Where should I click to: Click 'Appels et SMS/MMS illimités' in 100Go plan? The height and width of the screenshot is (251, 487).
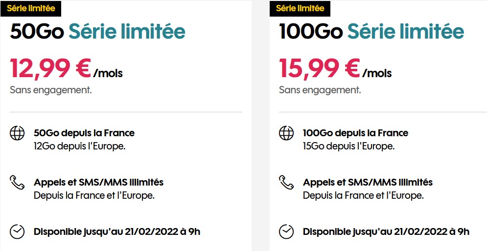coord(368,183)
